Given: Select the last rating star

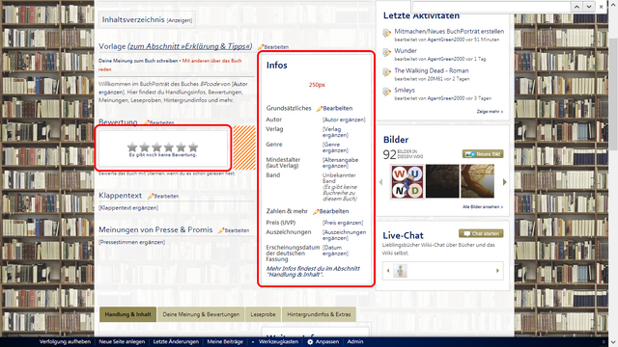Looking at the screenshot, I should [193, 147].
